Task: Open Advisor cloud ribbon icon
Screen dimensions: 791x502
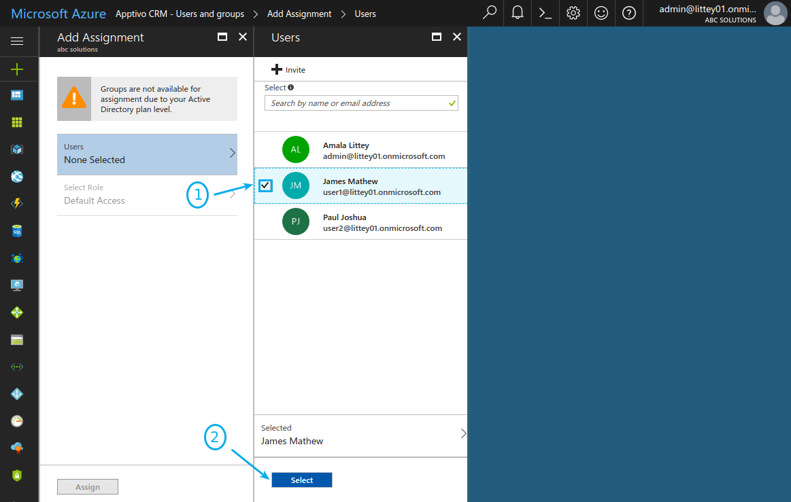Action: pos(17,448)
